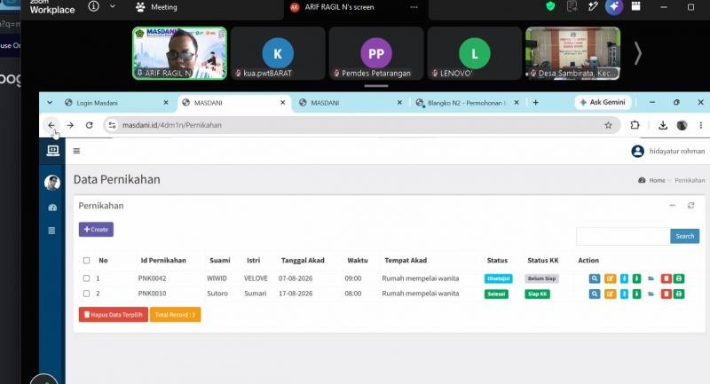This screenshot has height=384, width=710.
Task: Click the browser reload button
Action: click(x=90, y=125)
